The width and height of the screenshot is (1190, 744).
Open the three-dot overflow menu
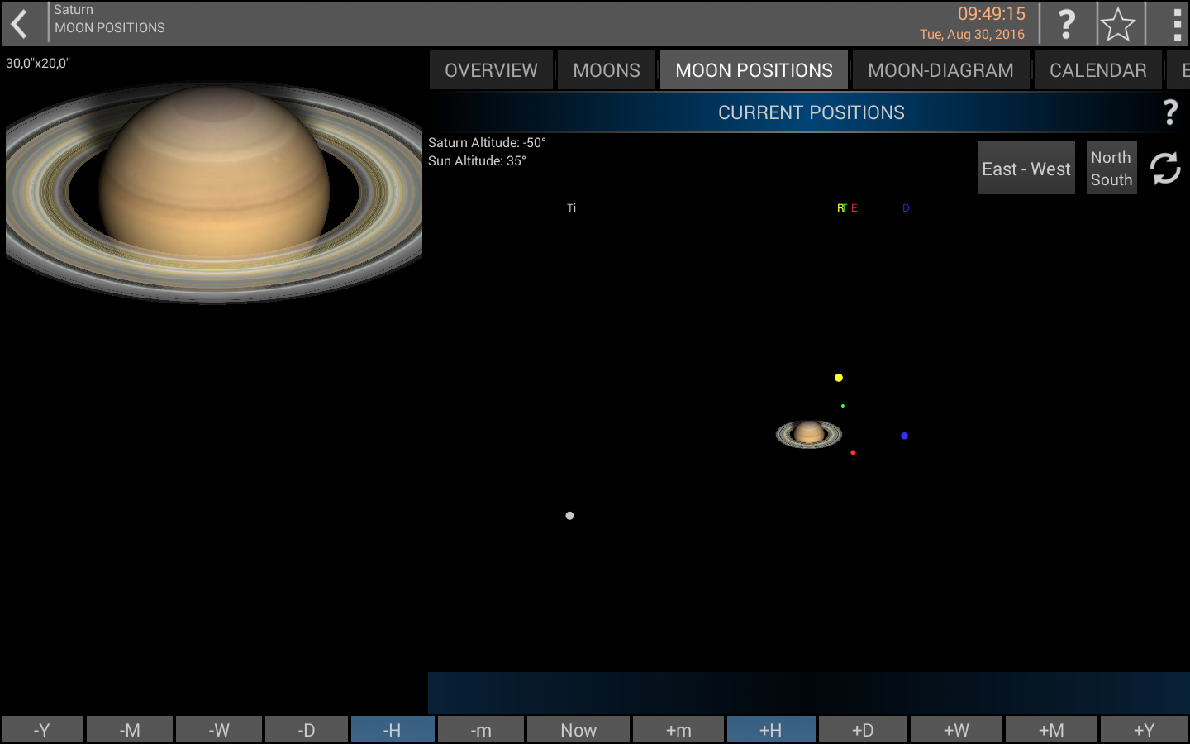1177,24
